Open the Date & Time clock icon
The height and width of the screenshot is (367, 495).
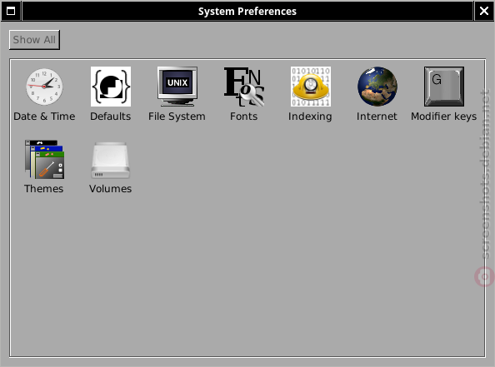(x=44, y=87)
